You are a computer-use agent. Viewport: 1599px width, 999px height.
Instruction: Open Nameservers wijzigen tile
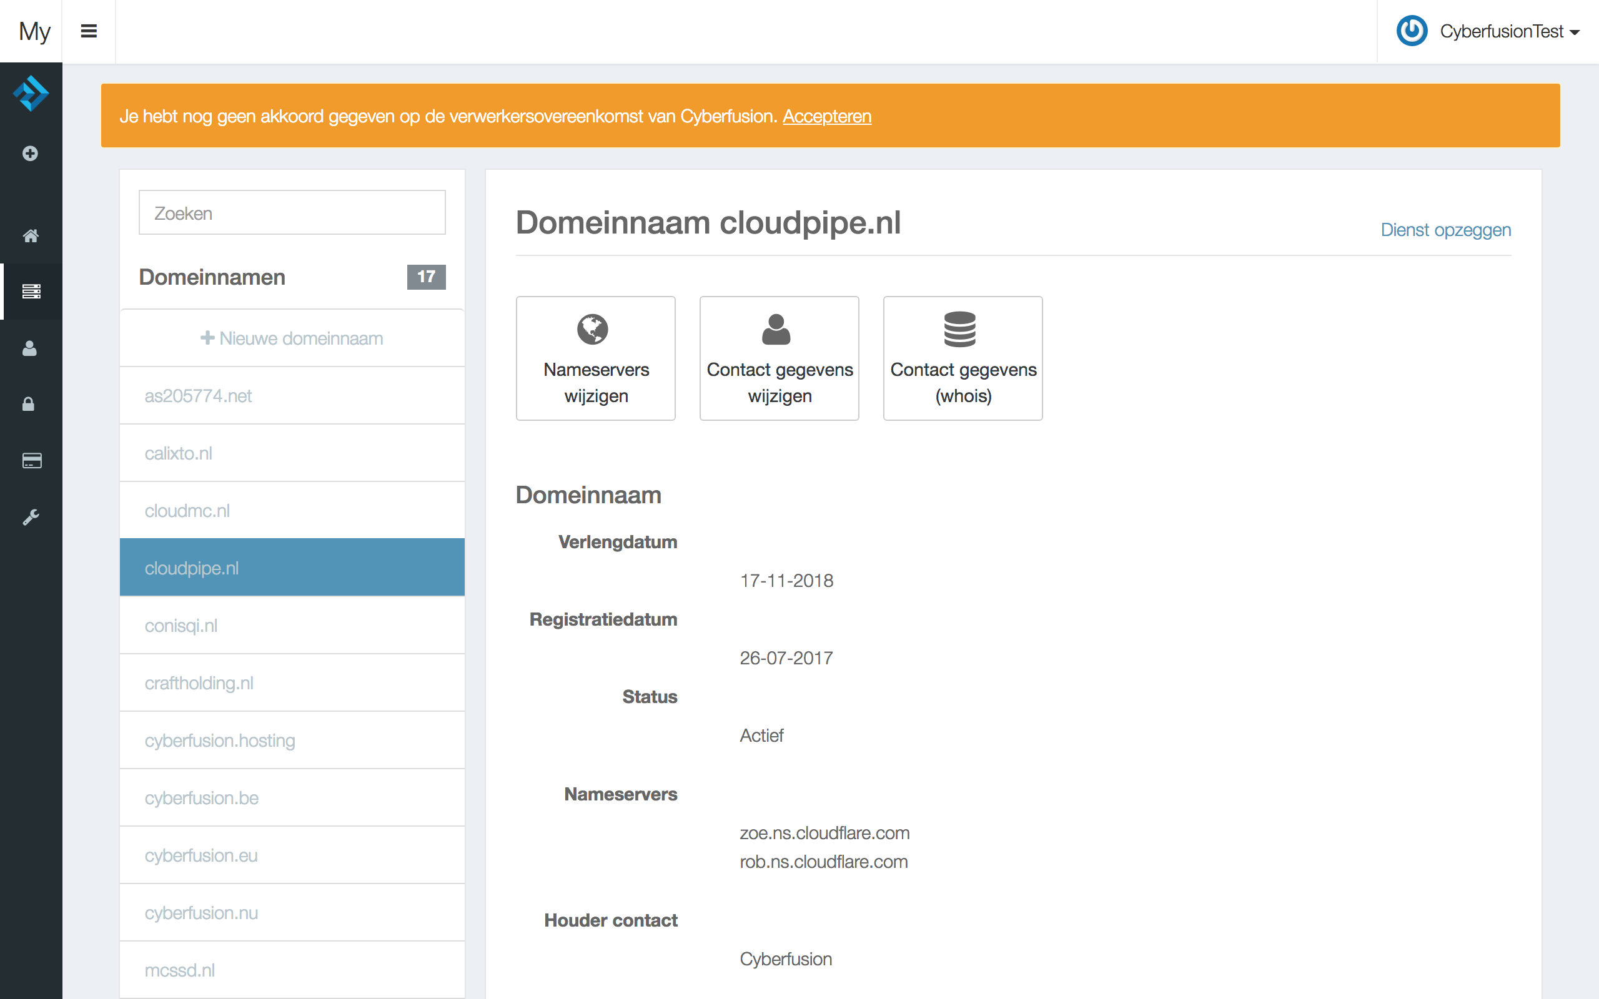(595, 357)
